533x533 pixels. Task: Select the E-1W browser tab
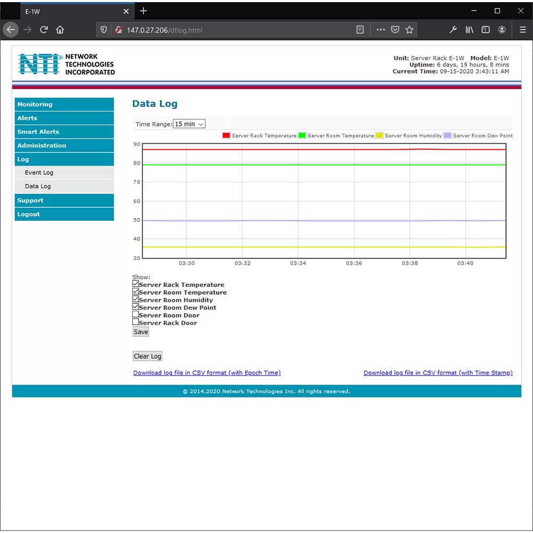(77, 11)
